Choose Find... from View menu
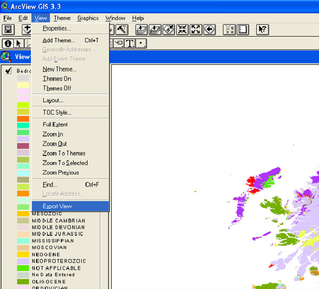The image size is (319, 289). [x=70, y=185]
